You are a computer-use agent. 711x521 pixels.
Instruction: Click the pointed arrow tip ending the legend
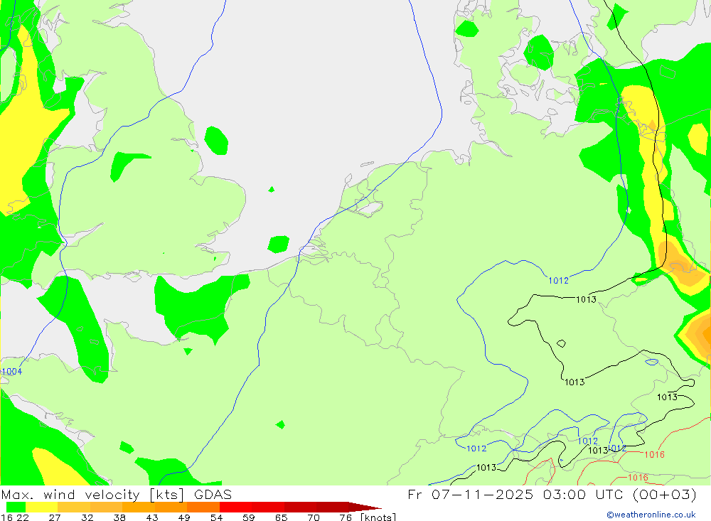[365, 507]
